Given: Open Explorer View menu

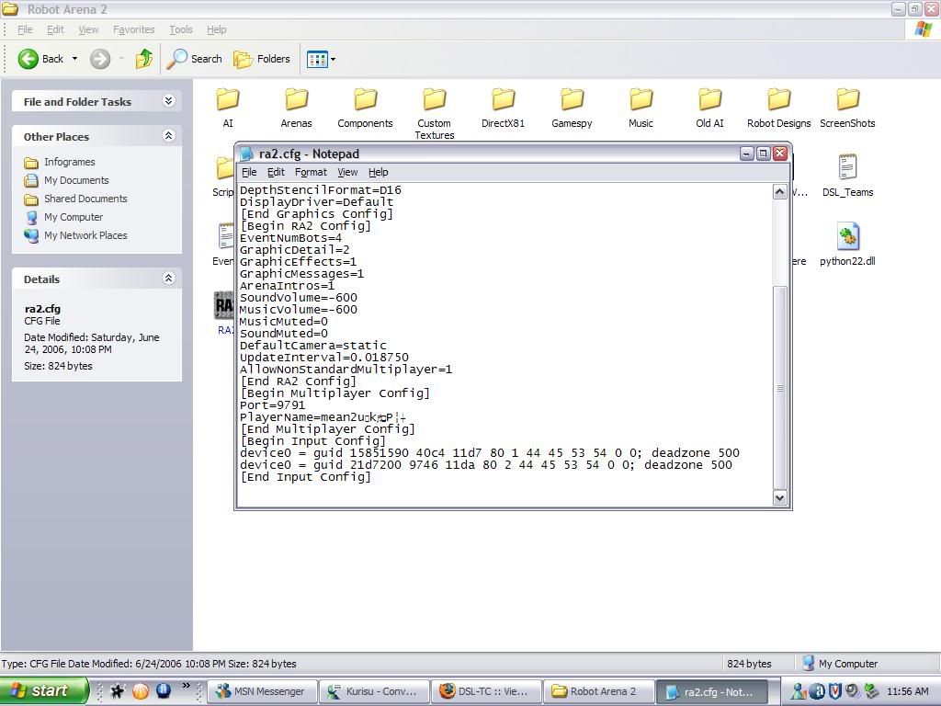Looking at the screenshot, I should pyautogui.click(x=88, y=29).
